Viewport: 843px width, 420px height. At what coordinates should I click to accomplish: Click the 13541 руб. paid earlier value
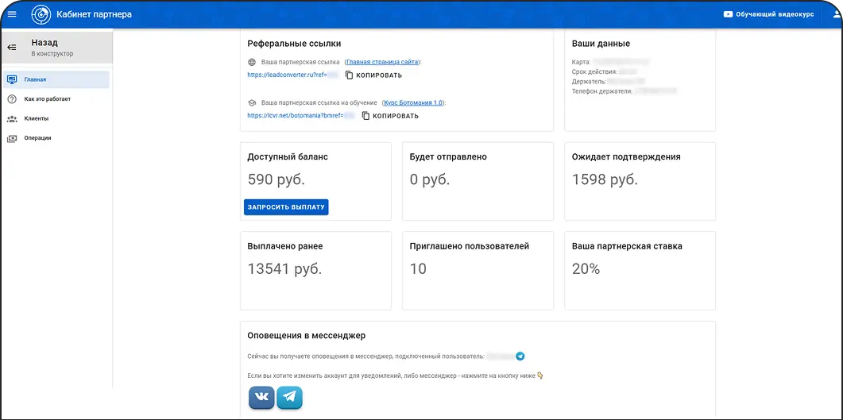coord(285,268)
